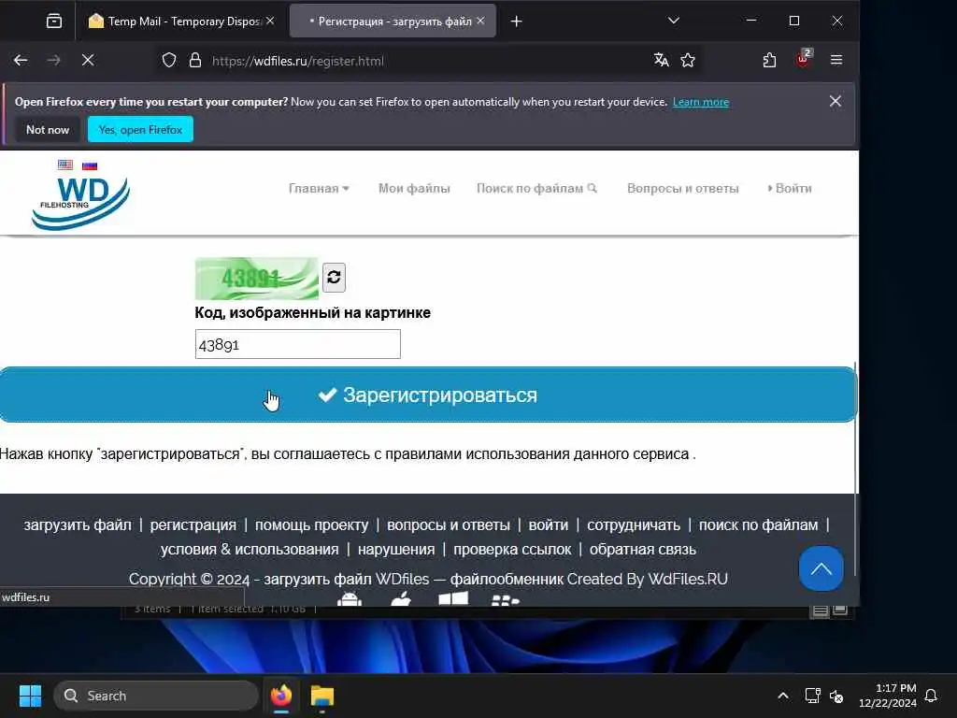
Task: Click the File Explorer taskbar icon
Action: 322,696
